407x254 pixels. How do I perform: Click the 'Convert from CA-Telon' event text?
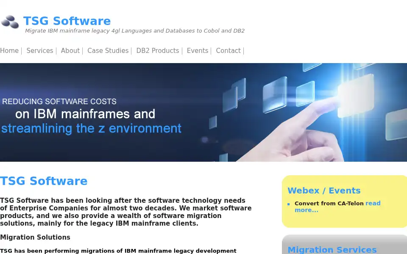pos(329,204)
